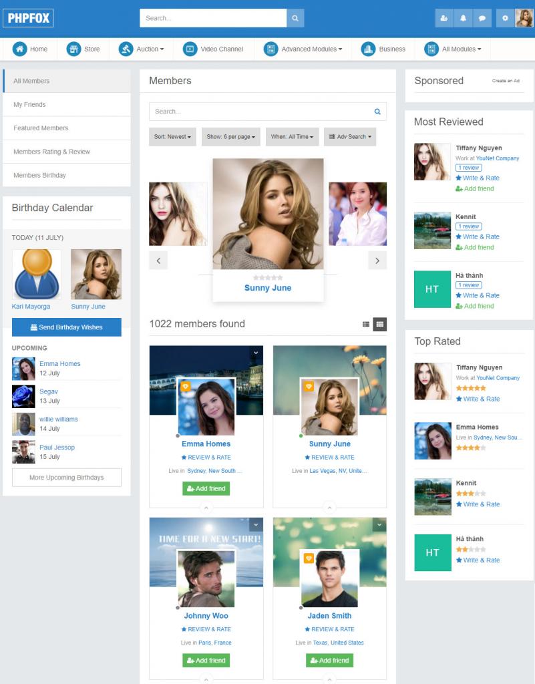Click Add friend under Emma Homes card
Screen dimensions: 535x684
click(206, 489)
